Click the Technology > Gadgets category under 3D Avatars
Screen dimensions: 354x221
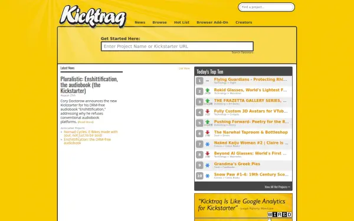point(227,114)
